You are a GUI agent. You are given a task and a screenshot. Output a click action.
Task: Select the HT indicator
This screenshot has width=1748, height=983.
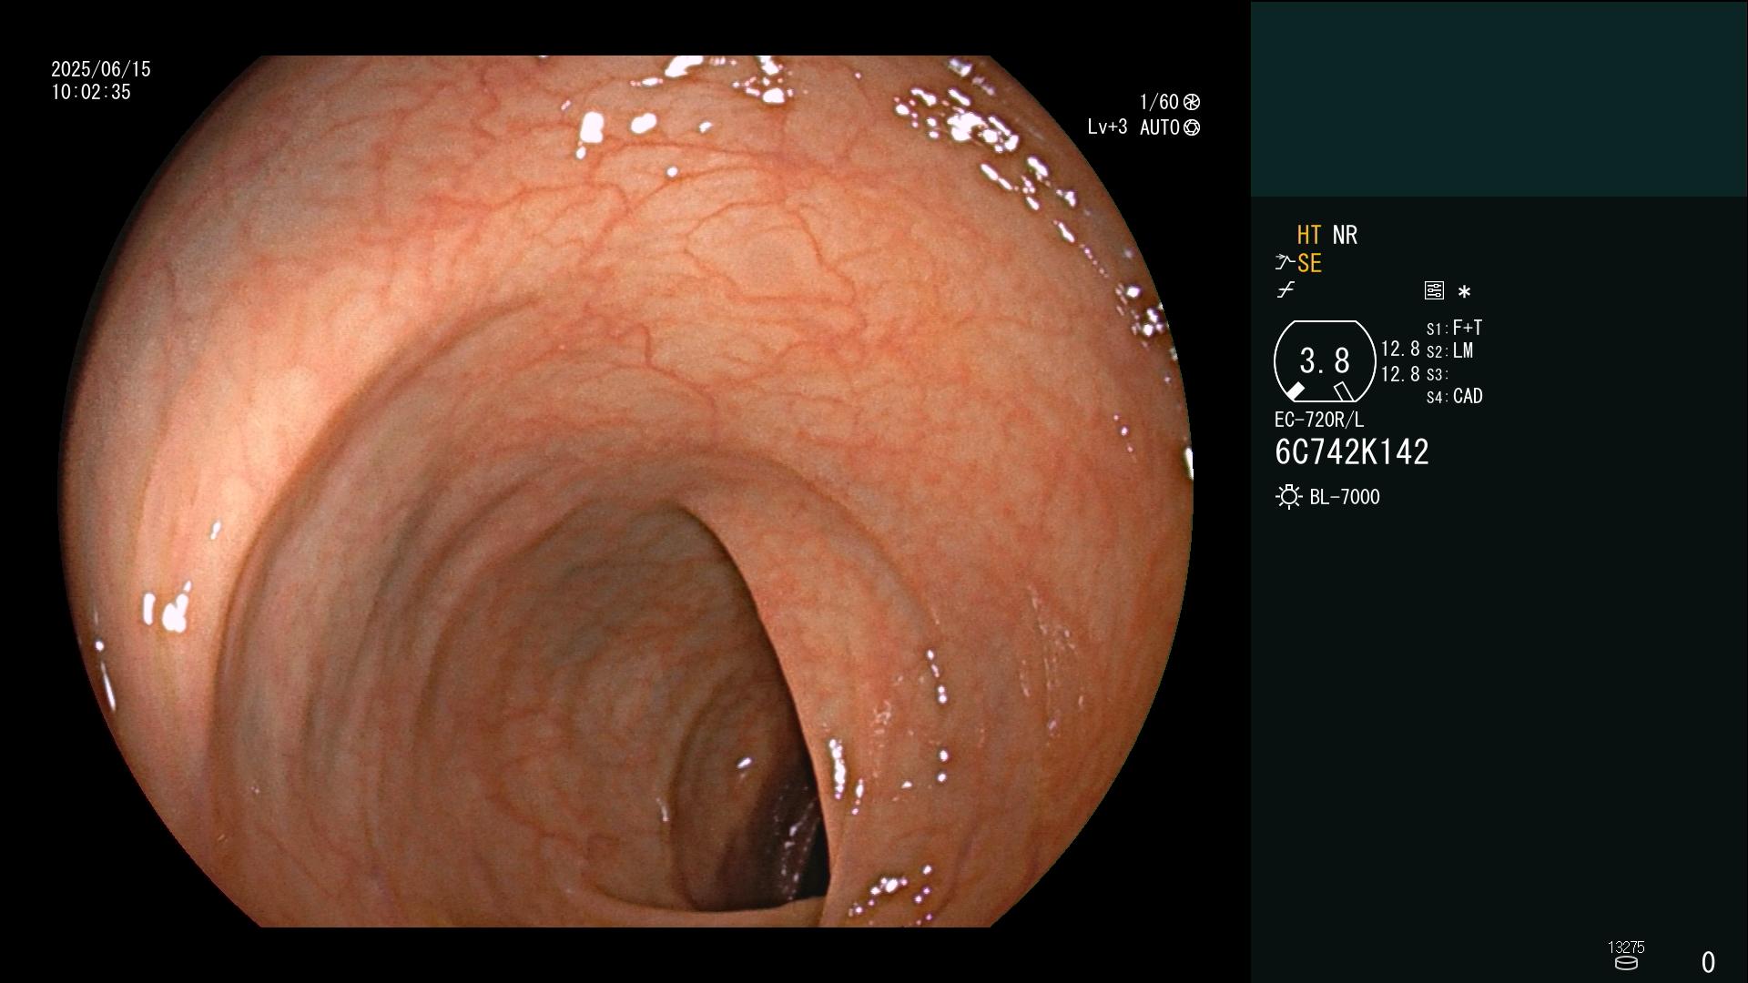pos(1308,235)
